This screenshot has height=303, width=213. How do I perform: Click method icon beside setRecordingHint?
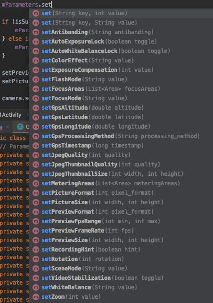coord(36,250)
